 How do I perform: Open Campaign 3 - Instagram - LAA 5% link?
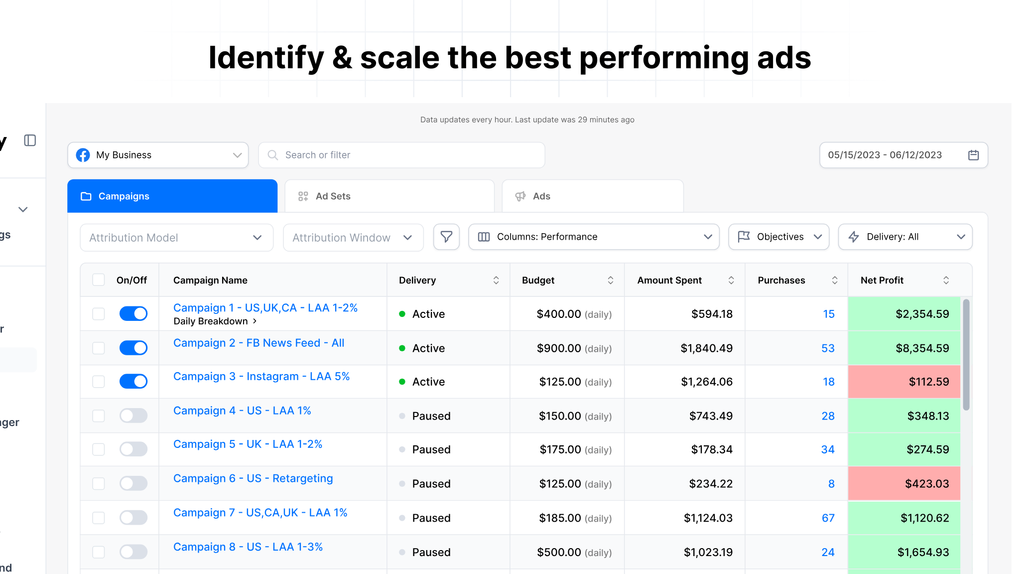pyautogui.click(x=261, y=377)
